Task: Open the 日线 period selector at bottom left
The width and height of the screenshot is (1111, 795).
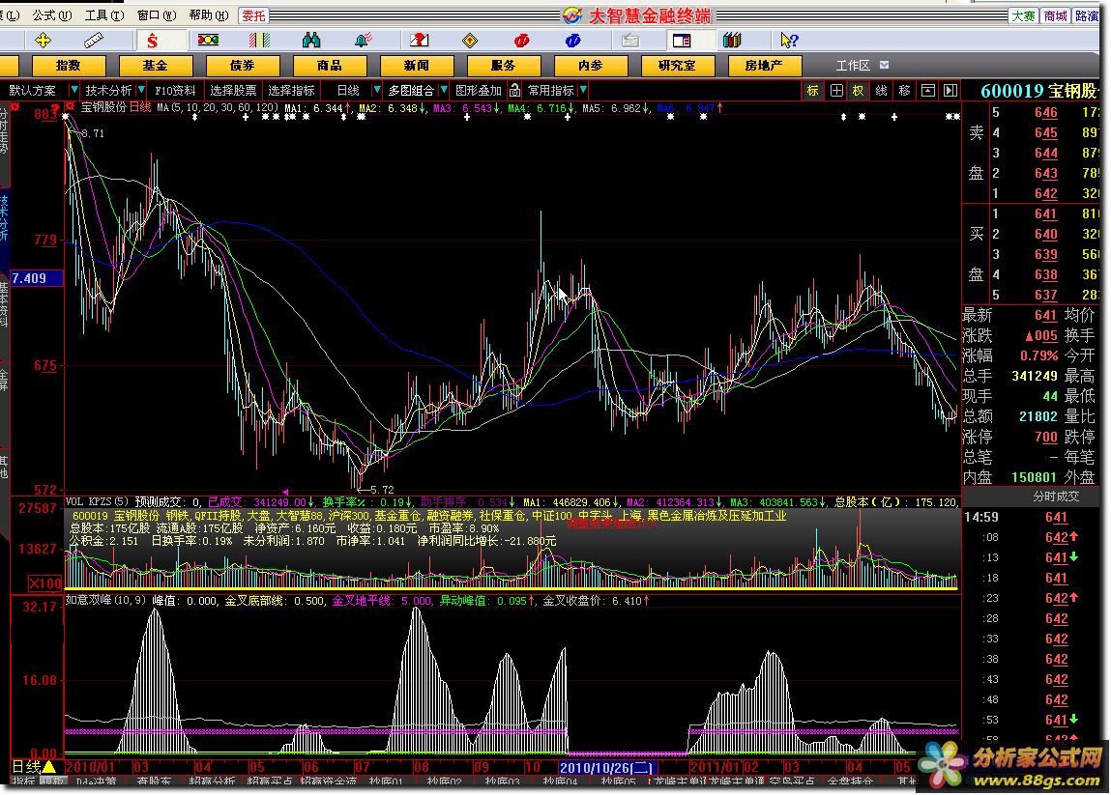Action: coord(33,767)
